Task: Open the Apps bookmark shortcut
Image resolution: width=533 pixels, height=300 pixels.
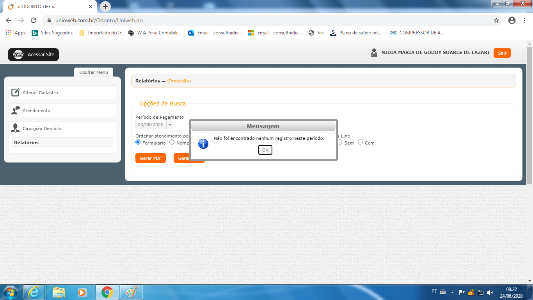Action: tap(16, 33)
